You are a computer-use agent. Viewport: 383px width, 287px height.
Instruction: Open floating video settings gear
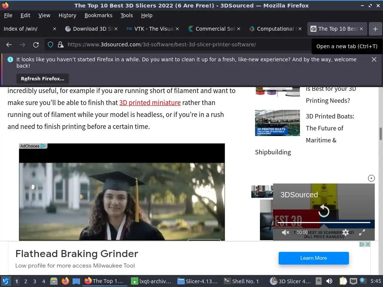click(x=345, y=232)
